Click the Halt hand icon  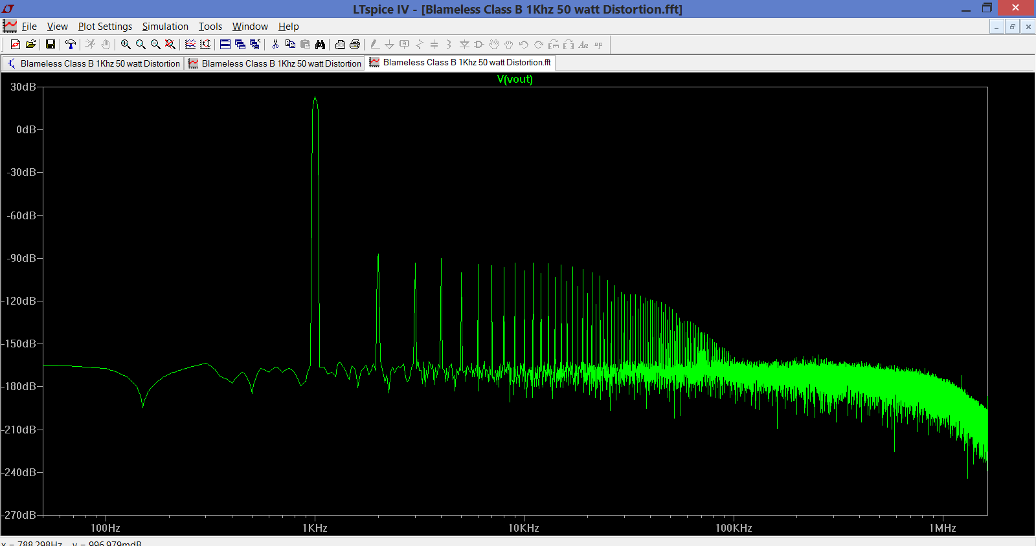[x=106, y=45]
